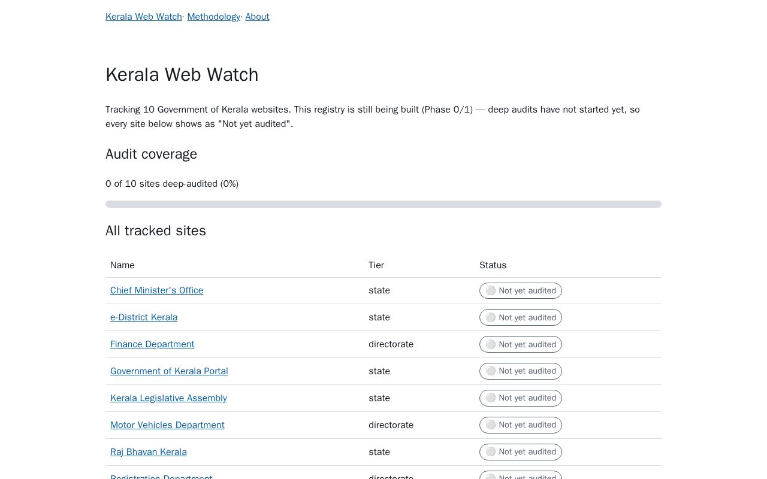This screenshot has width=767, height=479.
Task: Click grey status dot for Kerala Legislative Assembly
Action: [x=491, y=398]
